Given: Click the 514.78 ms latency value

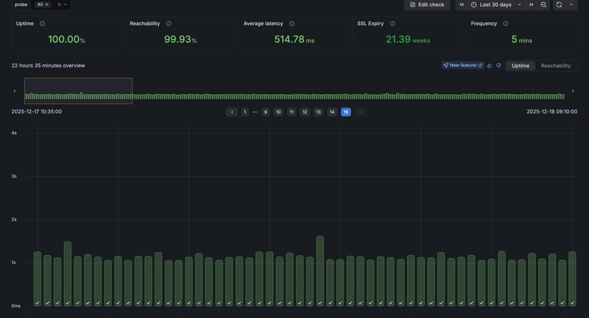Looking at the screenshot, I should pyautogui.click(x=294, y=39).
